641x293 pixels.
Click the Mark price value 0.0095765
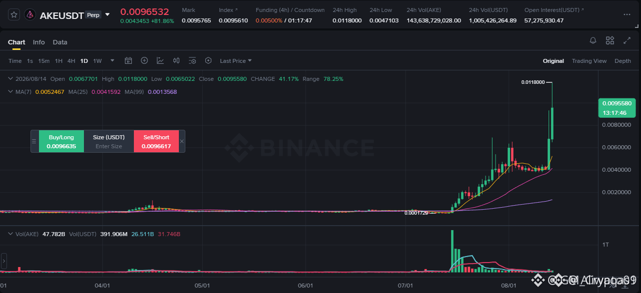(195, 20)
